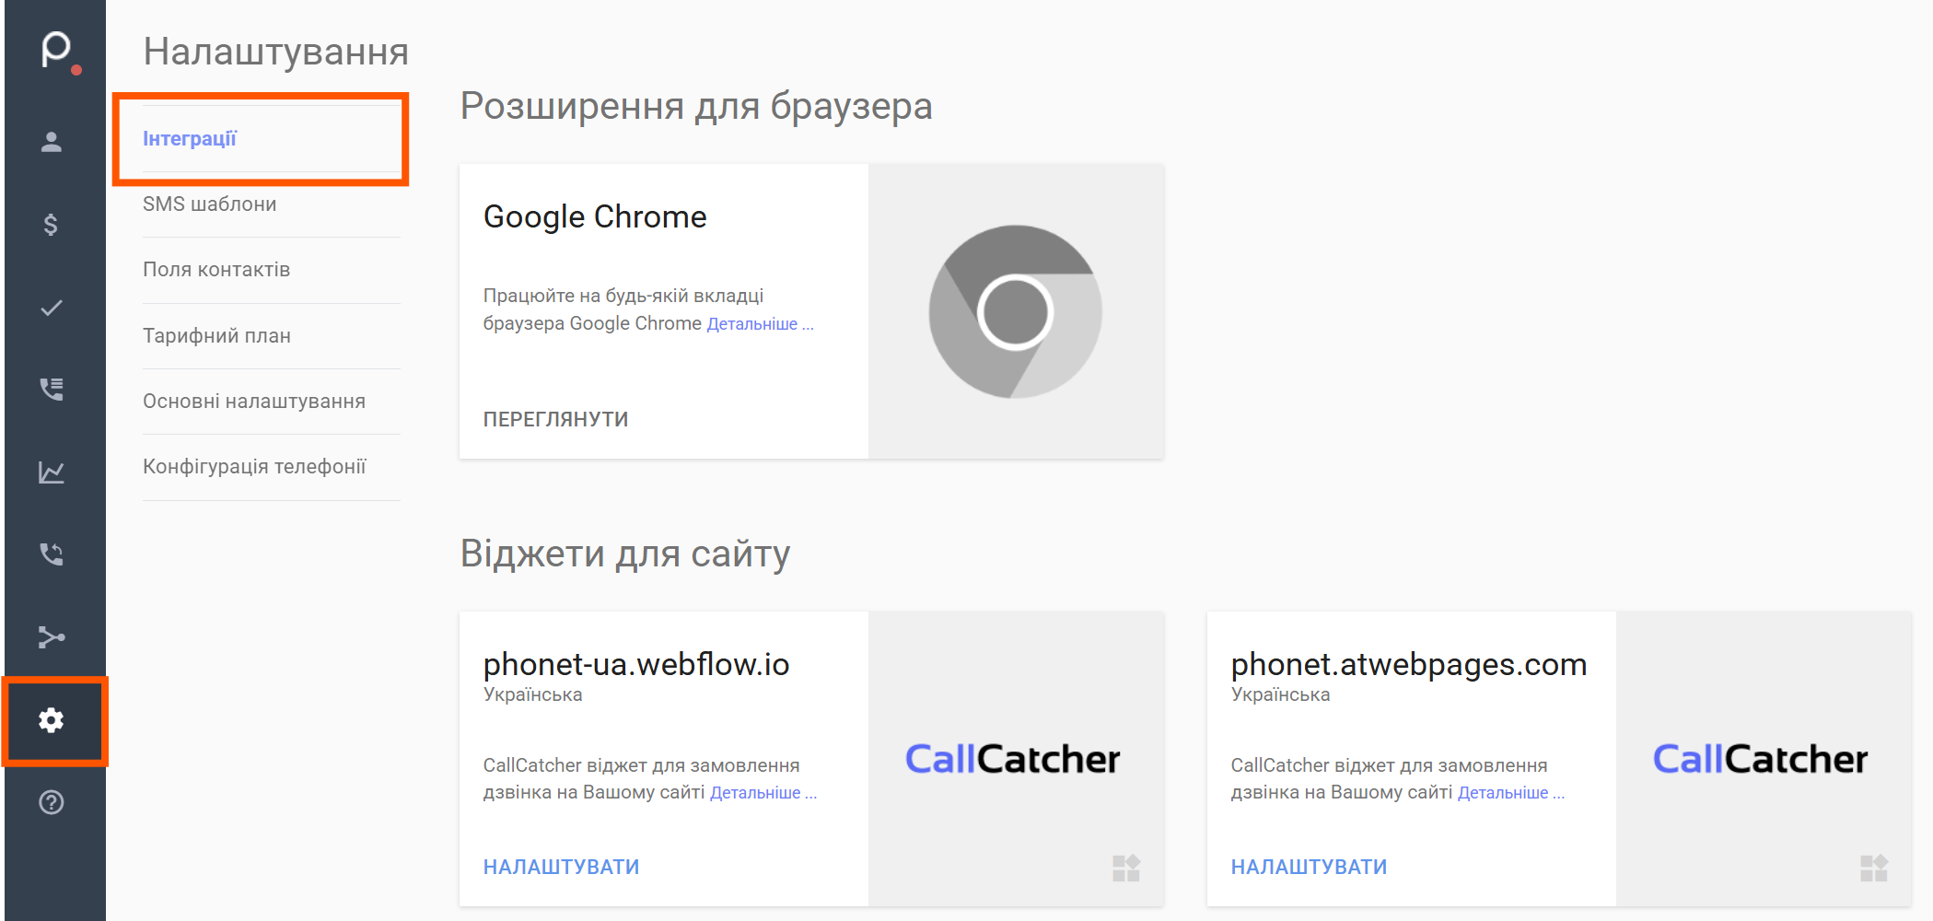Open the SMS шаблони section
This screenshot has width=1933, height=921.
click(209, 204)
